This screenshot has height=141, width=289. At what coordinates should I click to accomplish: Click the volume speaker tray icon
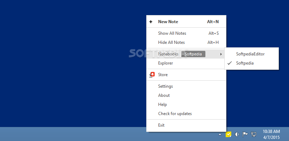click(x=237, y=134)
